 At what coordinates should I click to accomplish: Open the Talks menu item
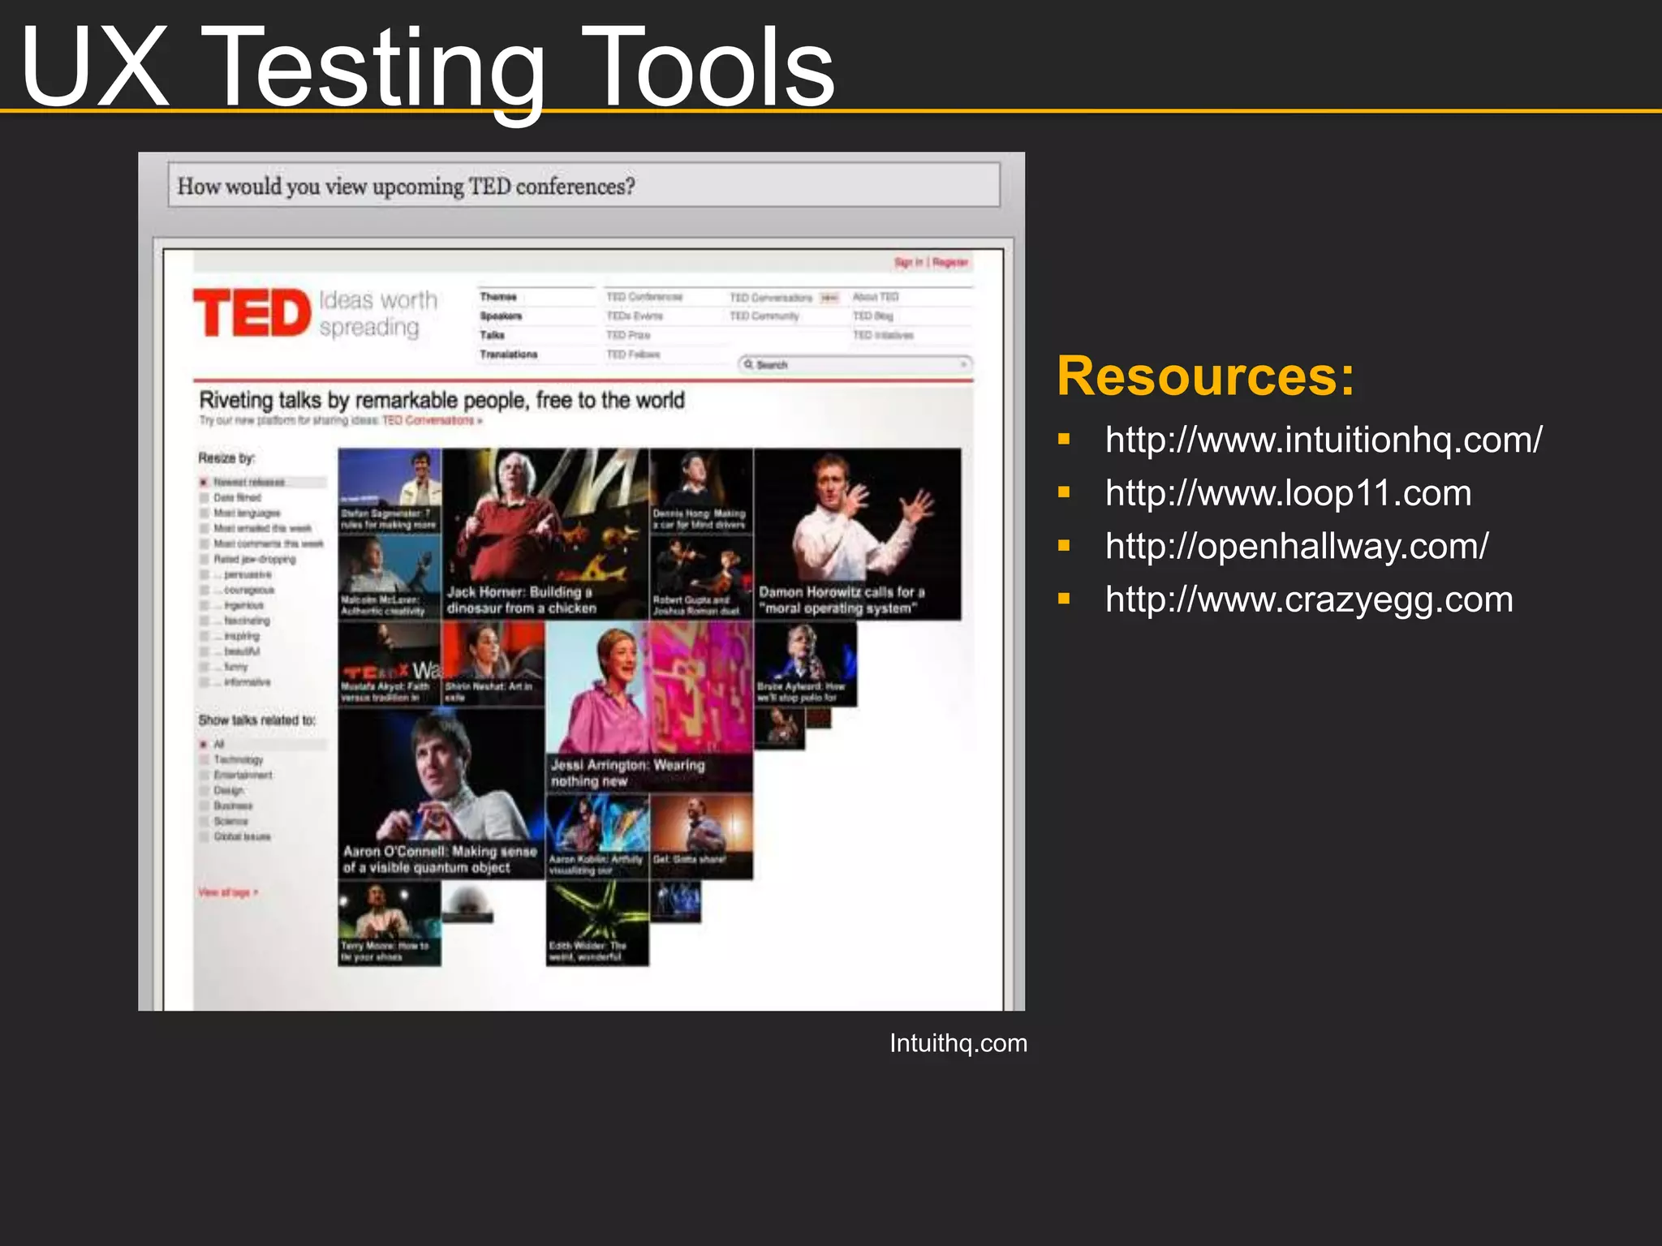pyautogui.click(x=492, y=335)
